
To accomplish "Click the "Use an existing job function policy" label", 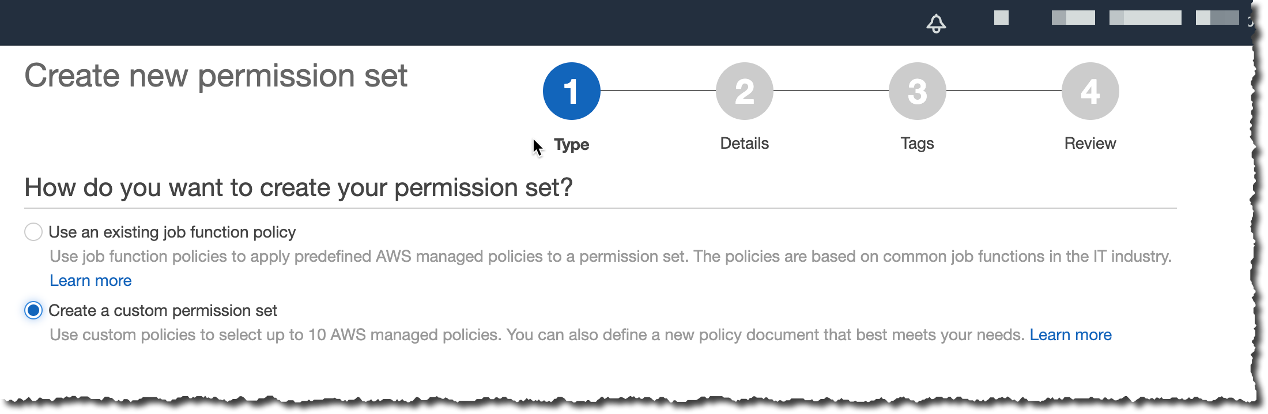I will click(172, 232).
